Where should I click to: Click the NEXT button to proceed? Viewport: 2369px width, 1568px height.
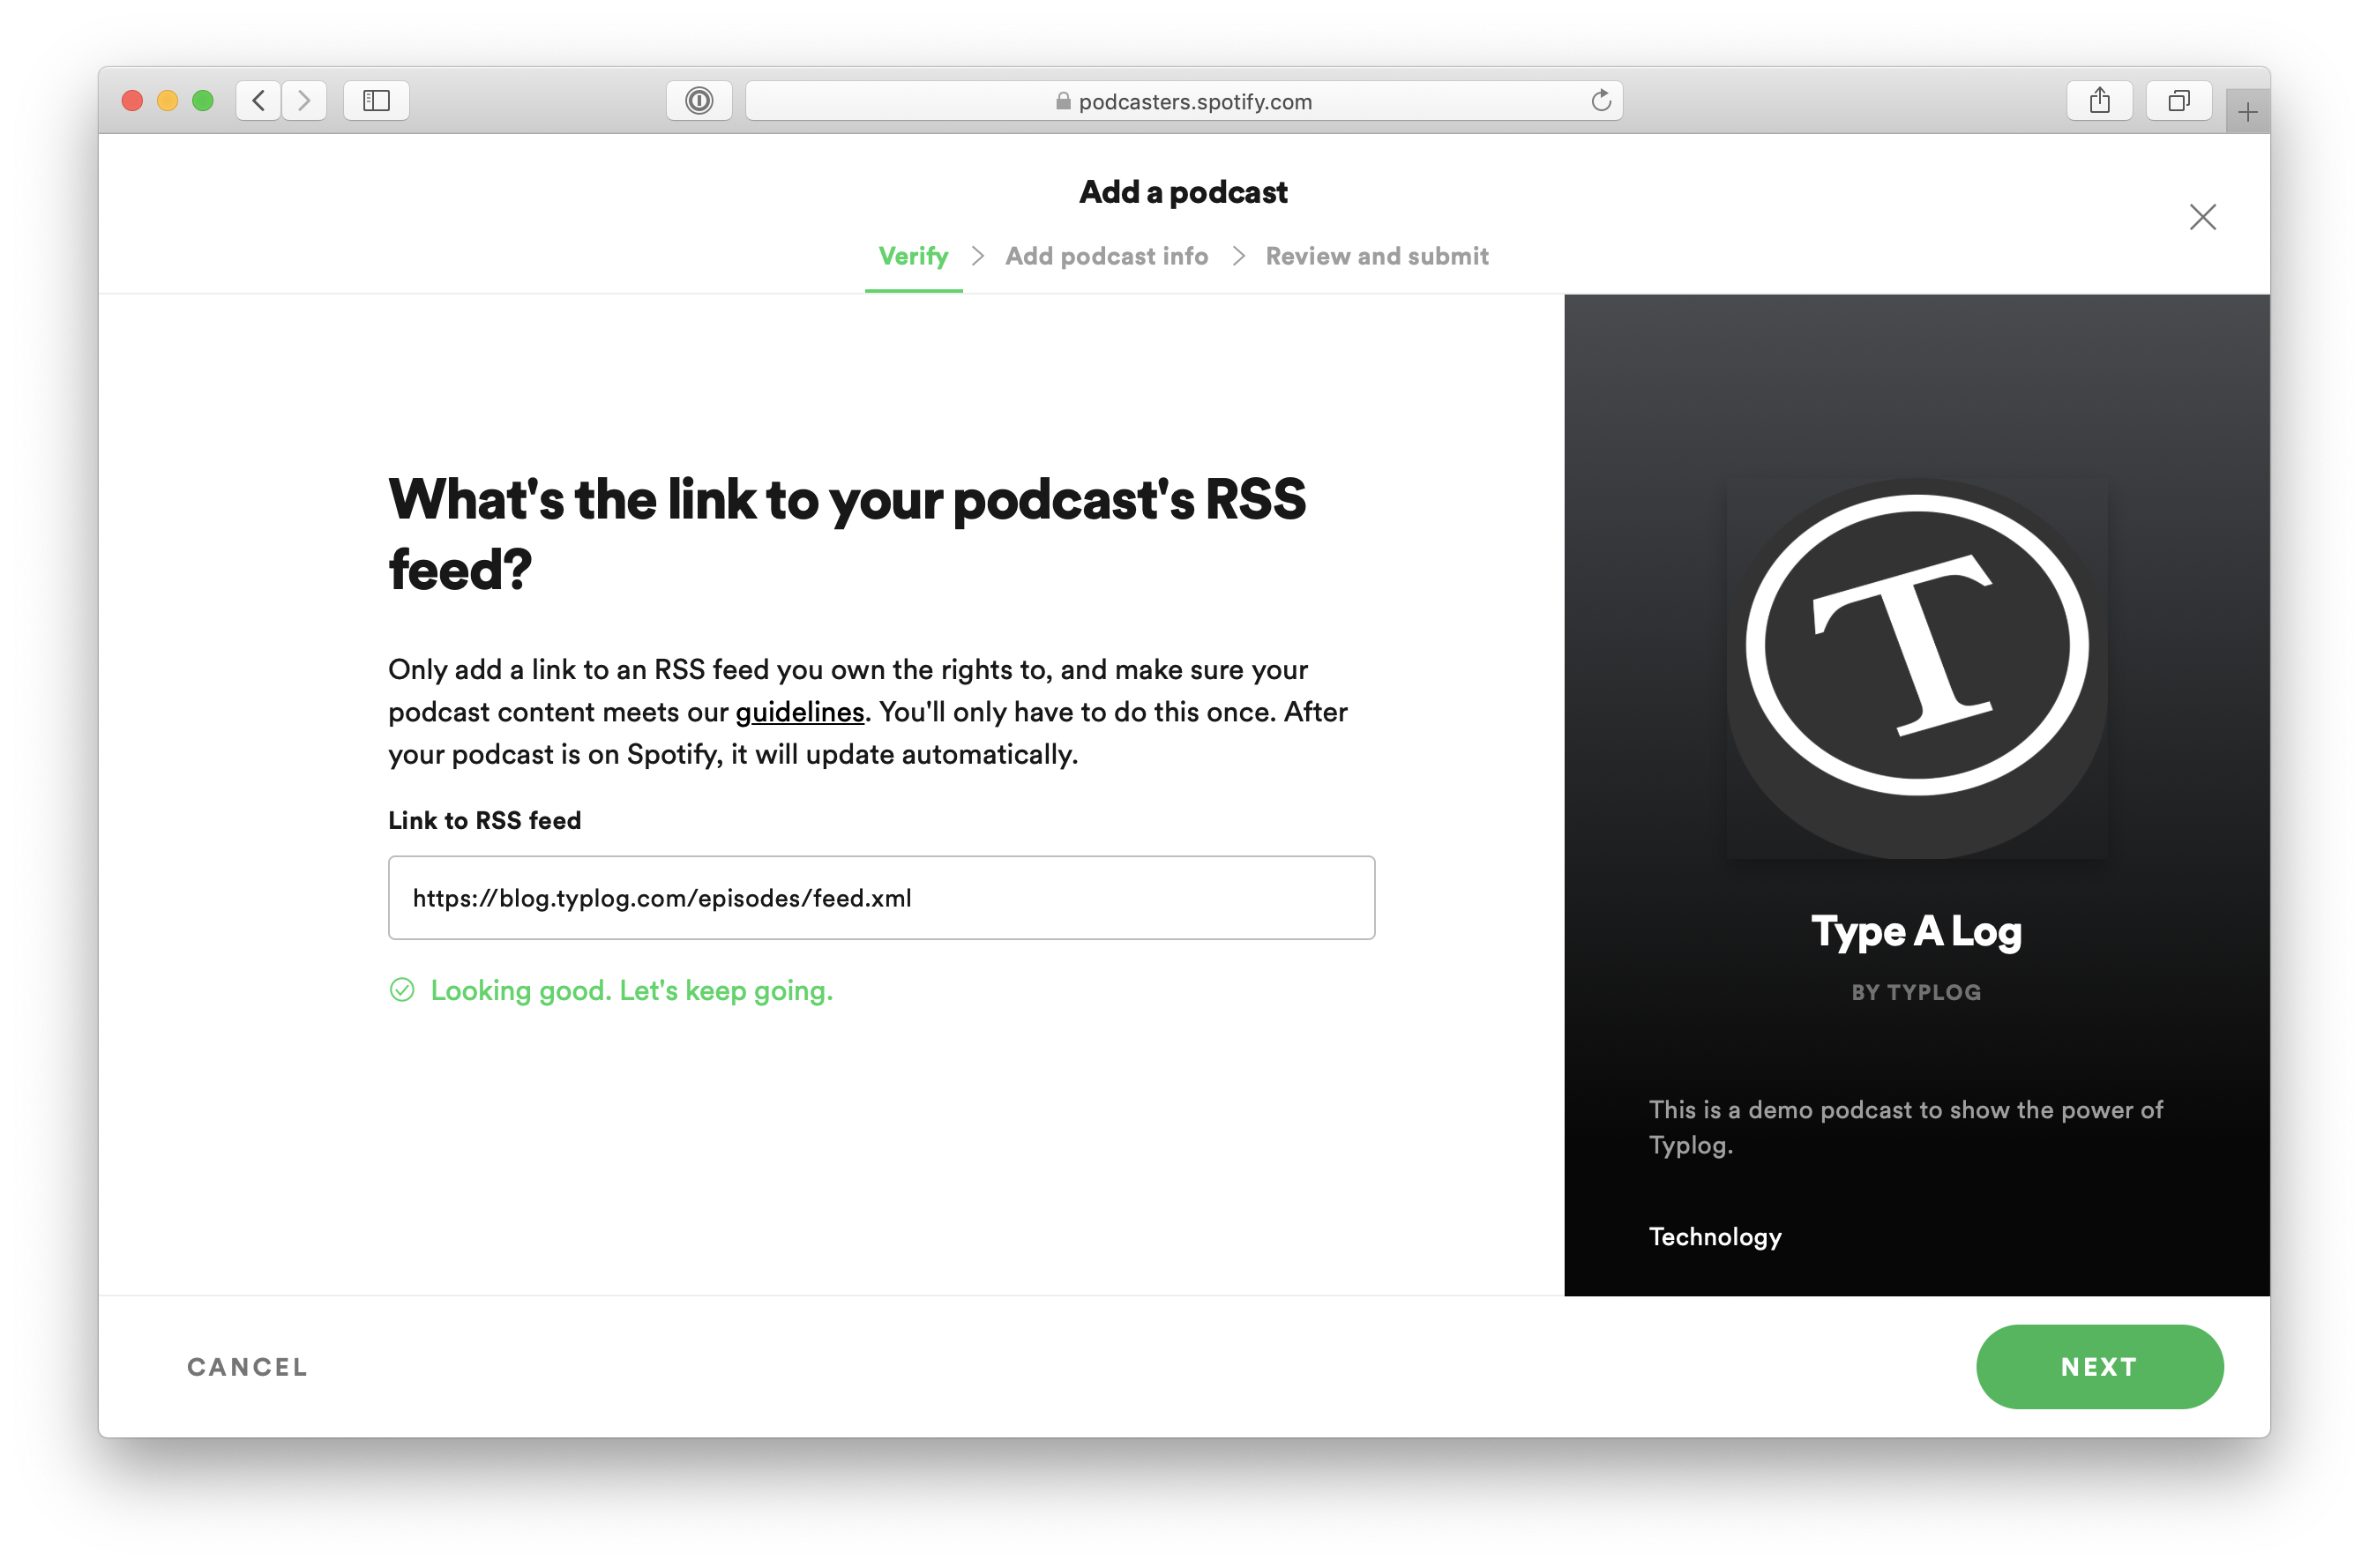tap(2101, 1367)
